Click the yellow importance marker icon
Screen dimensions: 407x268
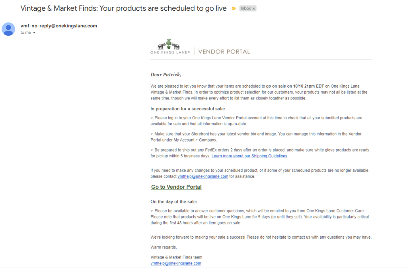tap(233, 8)
